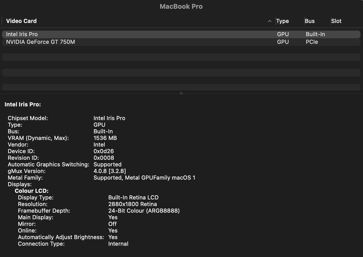
Task: Click the gMux Version value 4.0.8 [3.2.8]
Action: coord(110,171)
